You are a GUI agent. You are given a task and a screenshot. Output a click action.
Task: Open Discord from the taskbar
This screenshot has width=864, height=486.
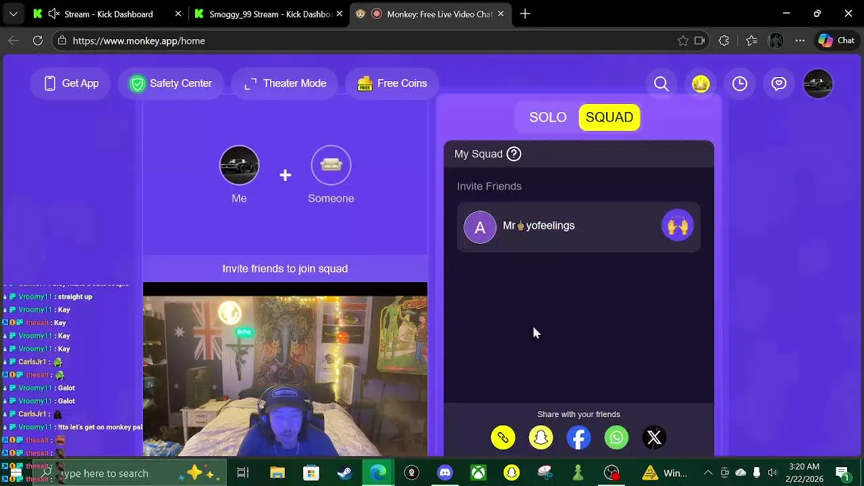pyautogui.click(x=445, y=473)
